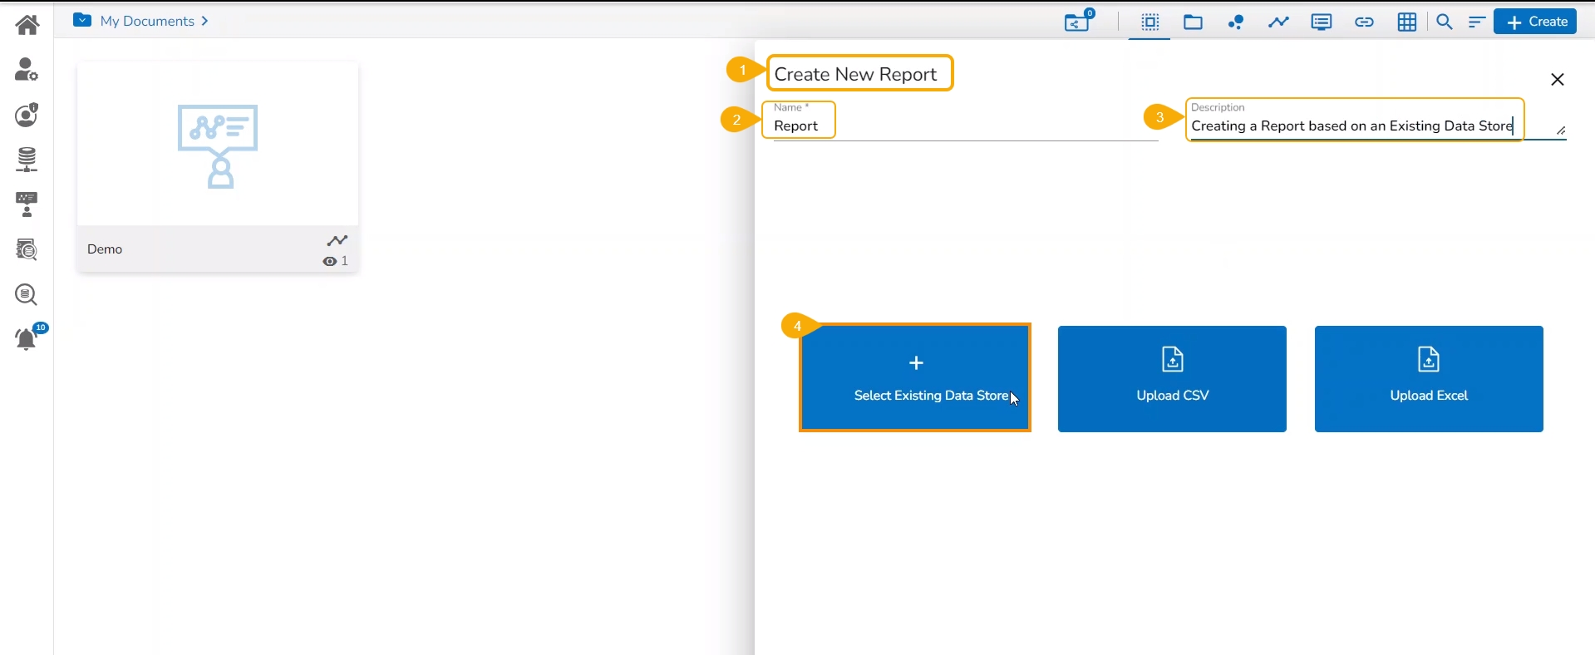Filter by the three-dots bubble icon
The width and height of the screenshot is (1595, 655).
[x=1237, y=22]
